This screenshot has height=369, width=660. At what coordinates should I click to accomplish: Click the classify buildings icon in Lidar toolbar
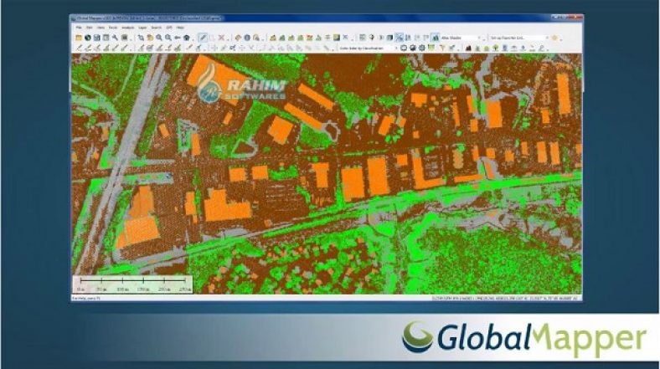468,48
